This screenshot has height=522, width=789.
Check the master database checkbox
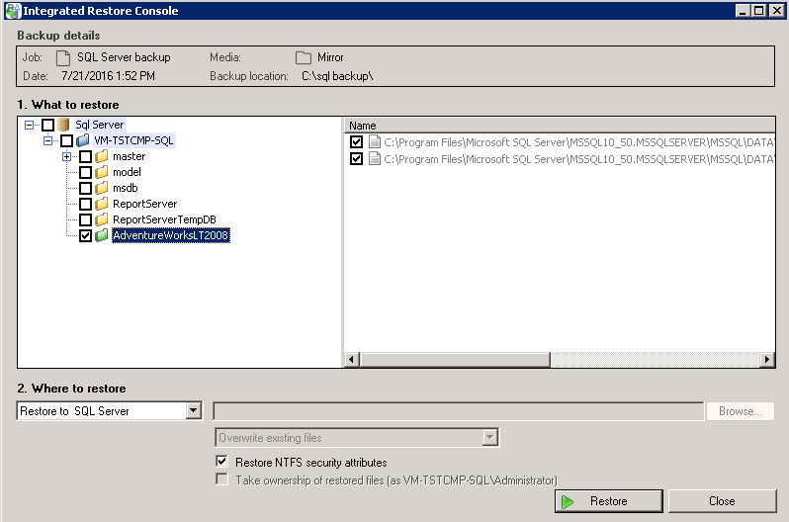(86, 156)
